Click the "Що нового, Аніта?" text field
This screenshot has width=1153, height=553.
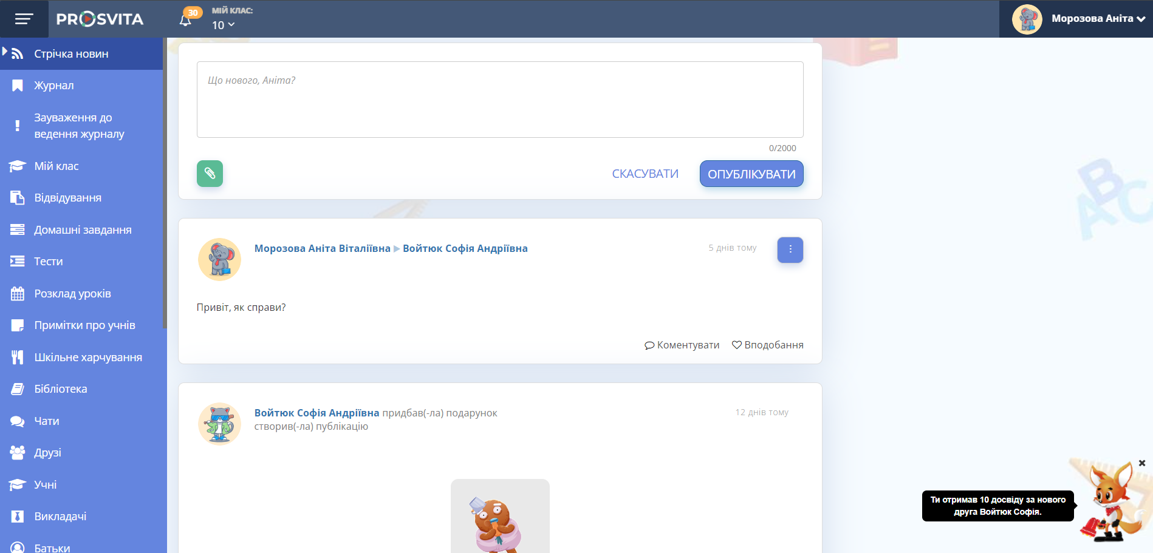tap(499, 100)
